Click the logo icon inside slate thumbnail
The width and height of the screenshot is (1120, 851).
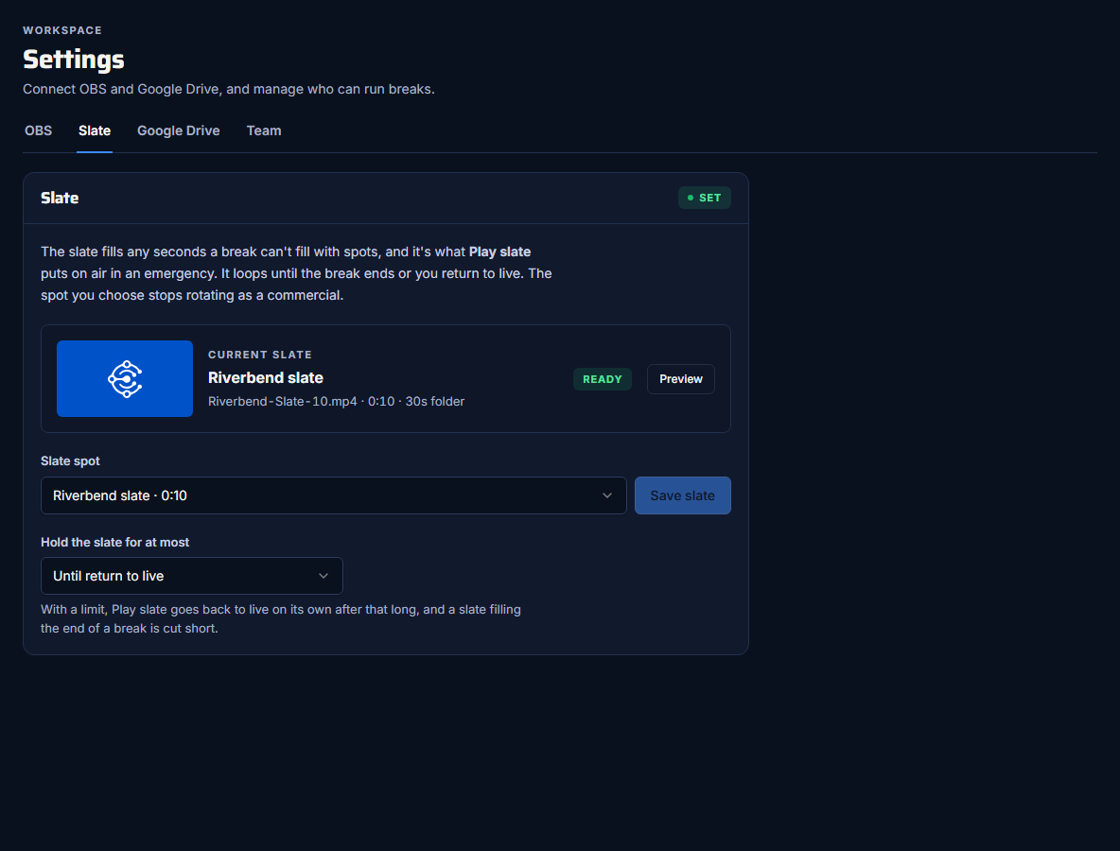125,379
